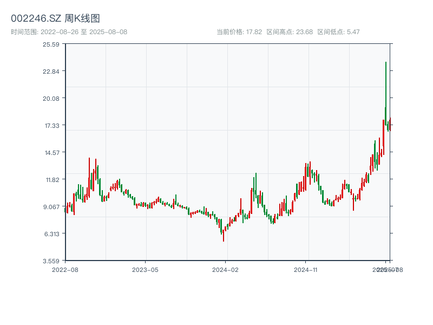Image resolution: width=433 pixels, height=325 pixels.
Task: Click the y-axis value 17.33
Action: point(52,126)
